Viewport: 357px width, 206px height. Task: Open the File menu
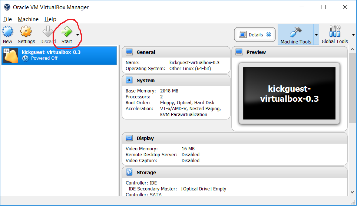7,19
